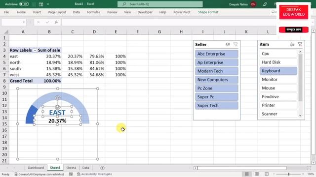
Task: Open the Developer ribbon tab
Action: click(145, 12)
